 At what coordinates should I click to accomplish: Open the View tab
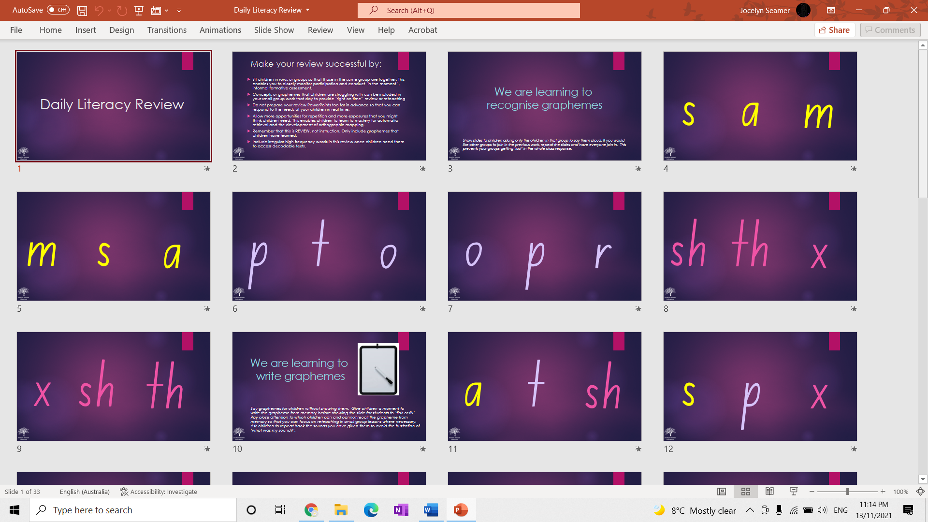pyautogui.click(x=356, y=30)
